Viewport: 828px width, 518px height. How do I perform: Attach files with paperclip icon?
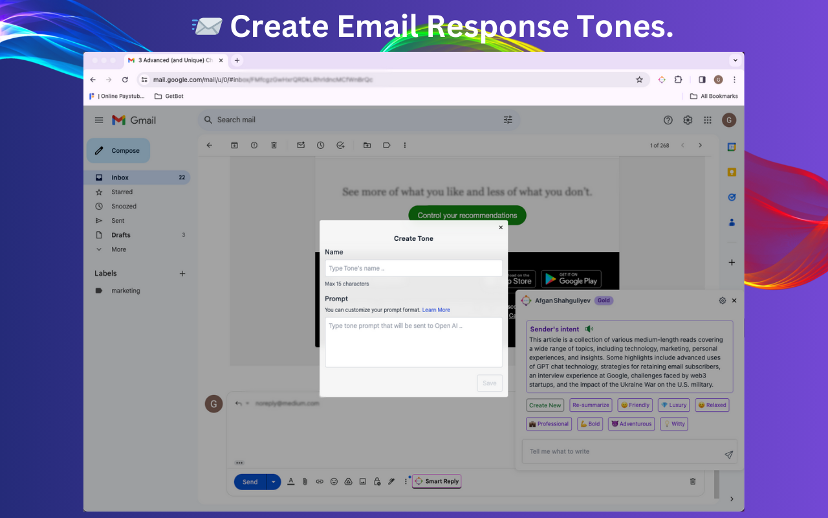pyautogui.click(x=305, y=482)
